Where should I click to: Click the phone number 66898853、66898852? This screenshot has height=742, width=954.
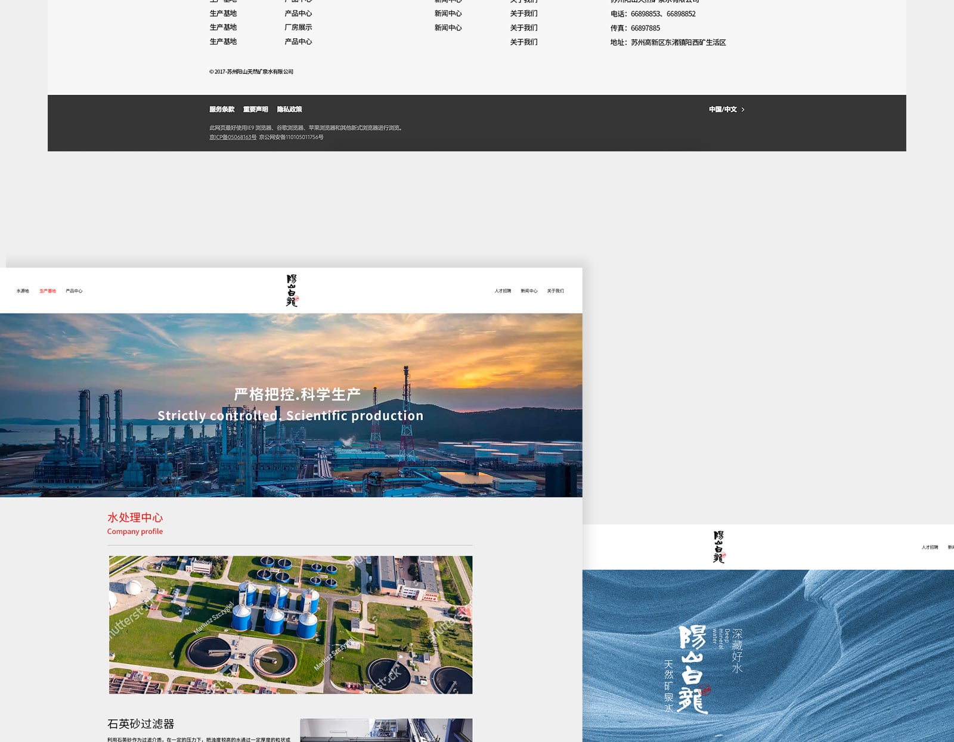663,14
